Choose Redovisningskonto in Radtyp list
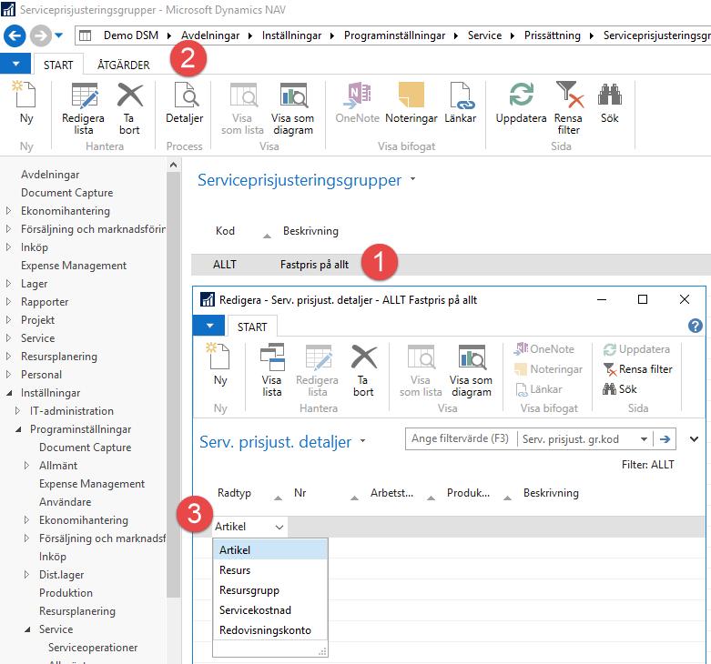The image size is (711, 664). click(x=270, y=630)
